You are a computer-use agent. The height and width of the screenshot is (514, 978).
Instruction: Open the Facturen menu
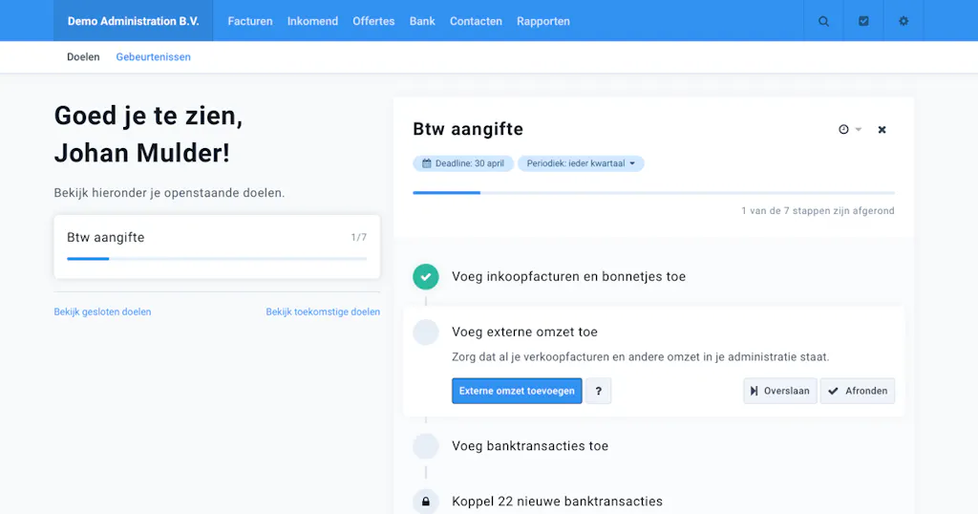pos(250,21)
